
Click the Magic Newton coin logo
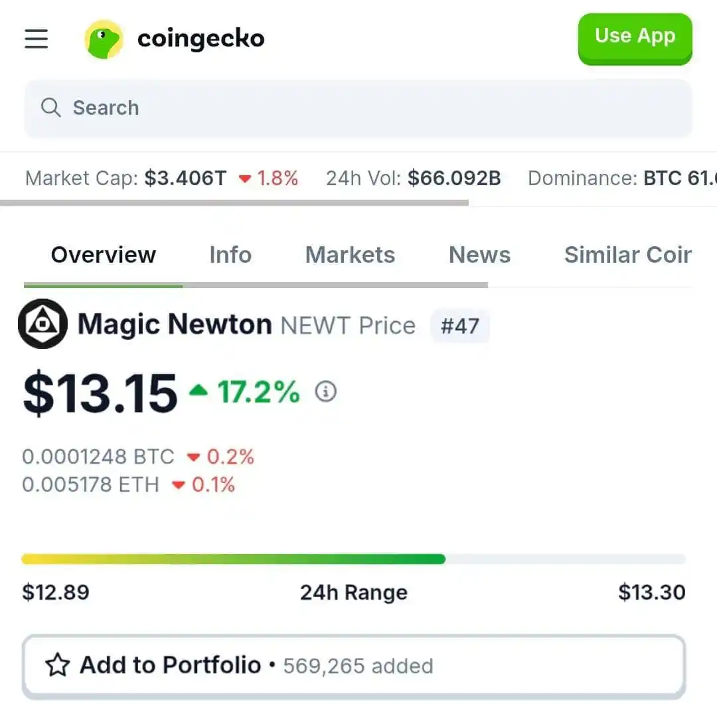click(x=42, y=324)
